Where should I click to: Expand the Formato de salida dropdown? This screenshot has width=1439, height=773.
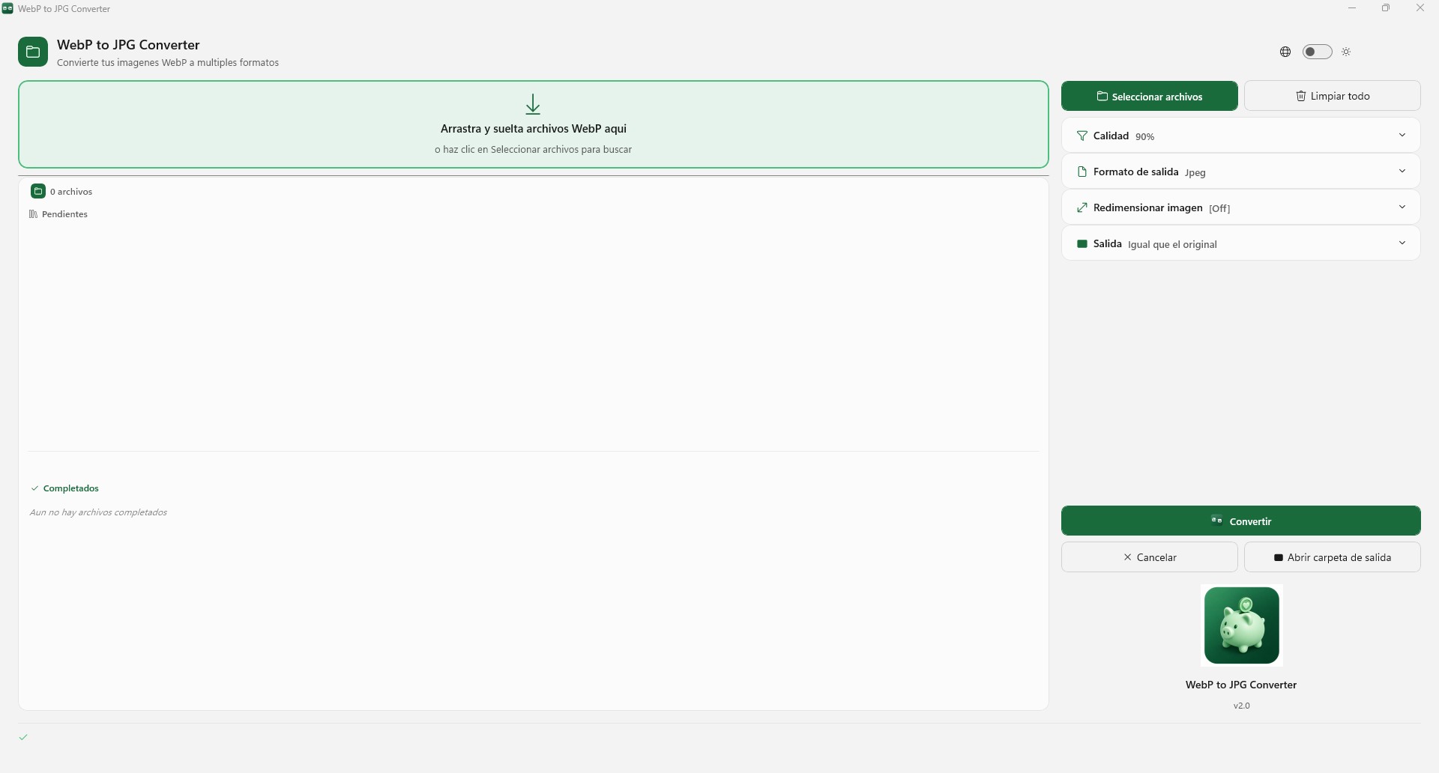tap(1240, 172)
